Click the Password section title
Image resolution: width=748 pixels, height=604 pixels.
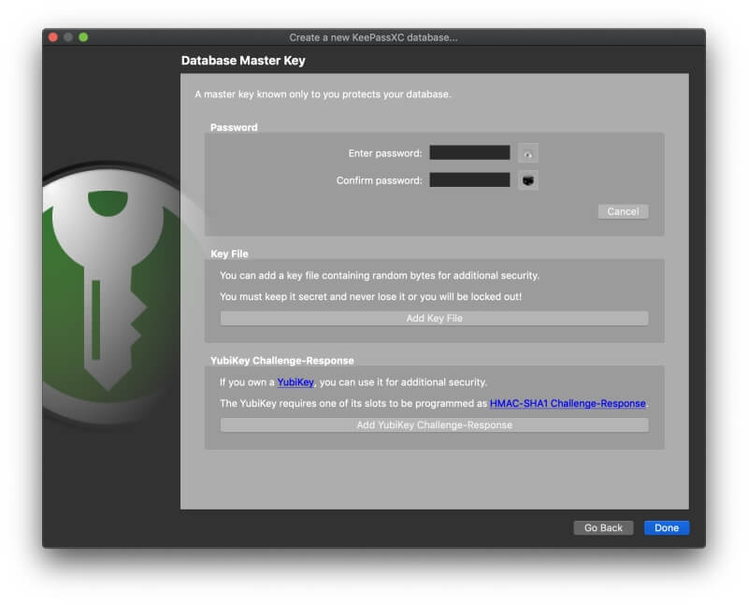pos(234,127)
